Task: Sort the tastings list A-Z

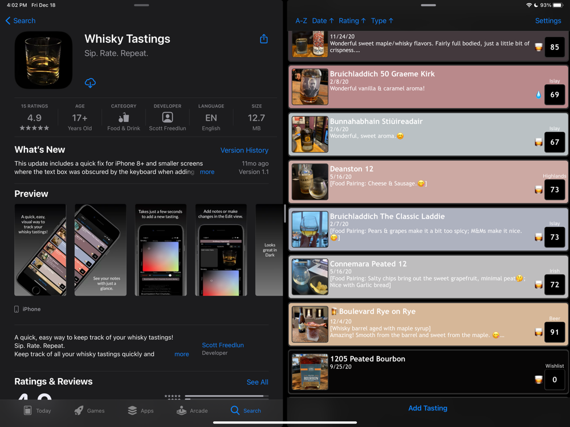Action: click(x=301, y=20)
